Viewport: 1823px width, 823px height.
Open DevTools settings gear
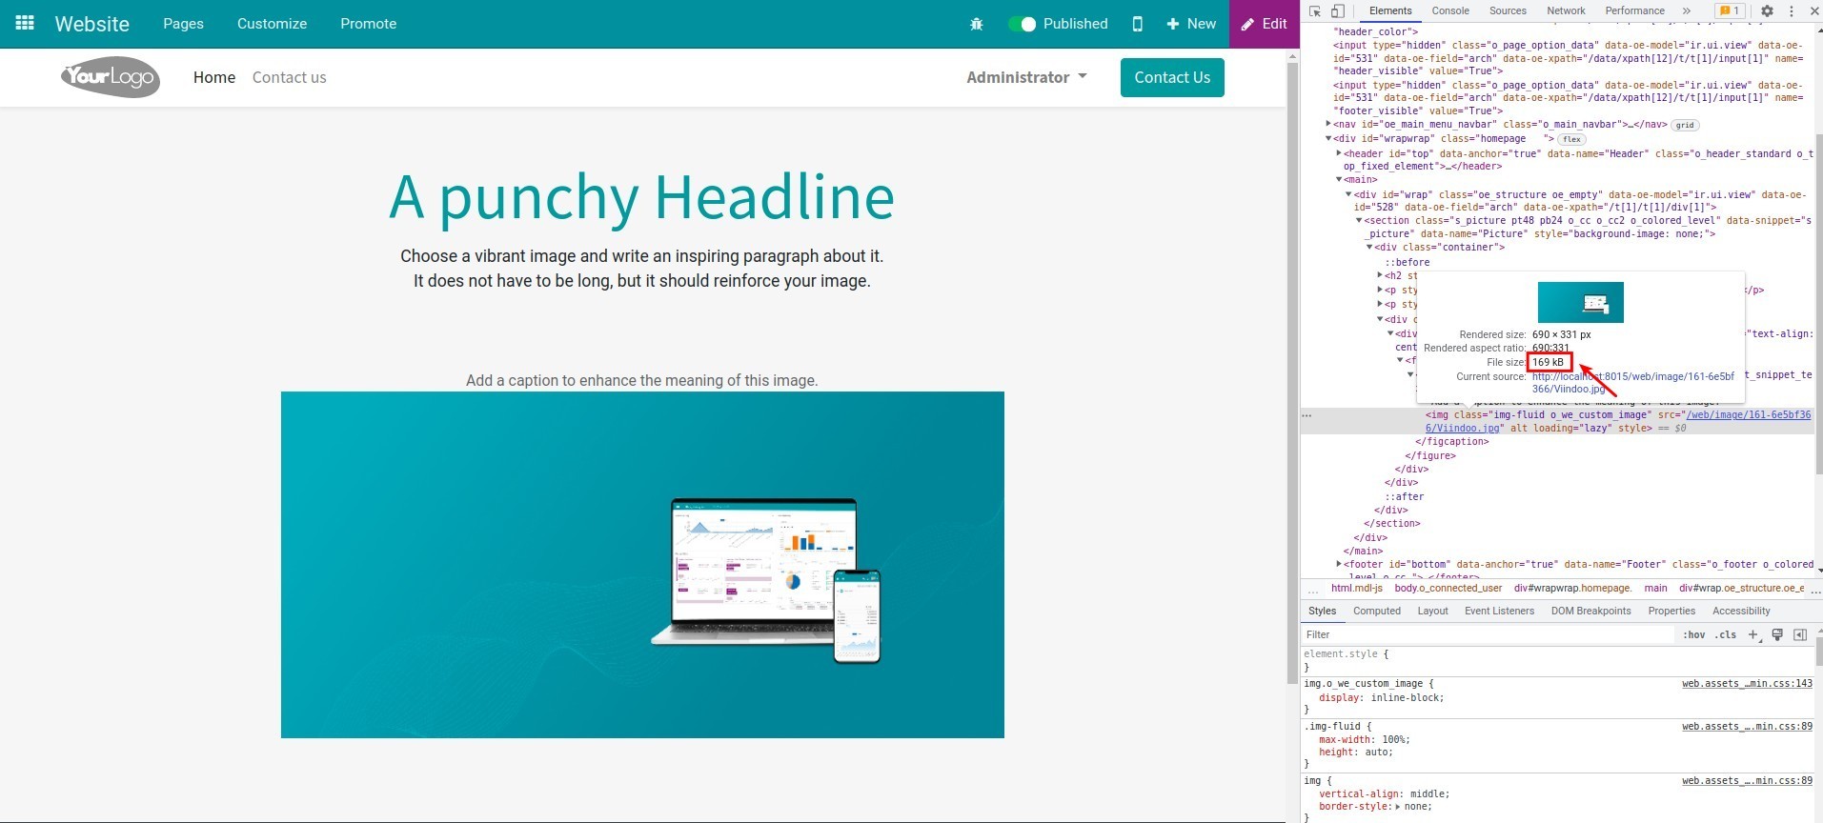1767,11
